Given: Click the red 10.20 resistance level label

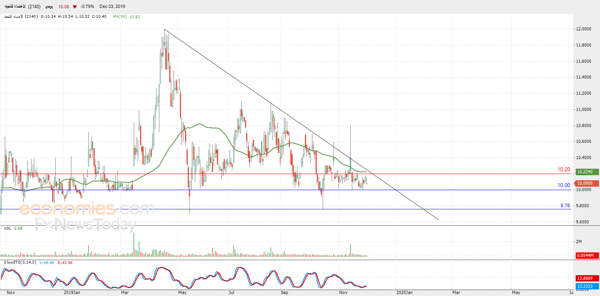Looking at the screenshot, I should [564, 170].
